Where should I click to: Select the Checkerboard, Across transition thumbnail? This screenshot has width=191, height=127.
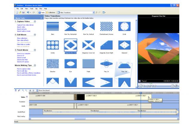click(106, 27)
